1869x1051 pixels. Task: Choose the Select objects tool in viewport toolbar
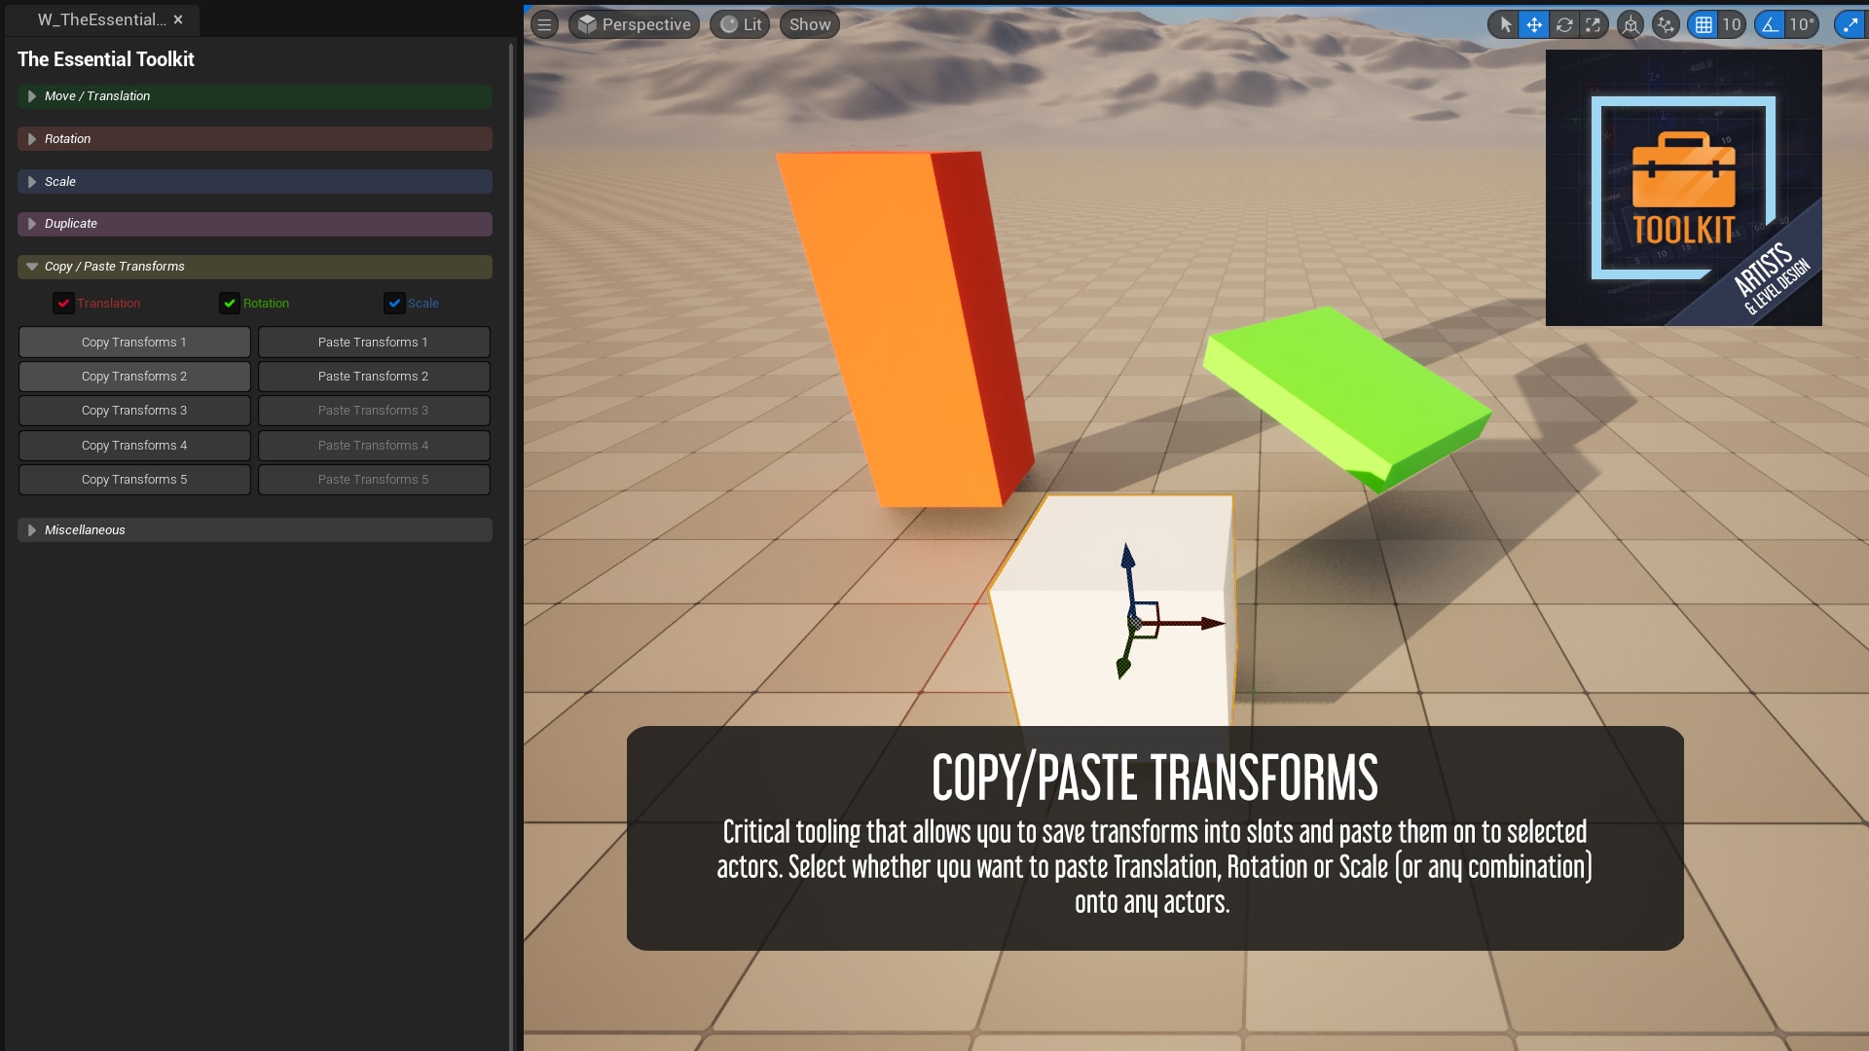point(1505,24)
